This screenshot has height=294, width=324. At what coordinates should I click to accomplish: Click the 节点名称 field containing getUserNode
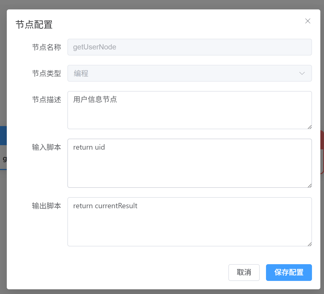click(x=189, y=47)
